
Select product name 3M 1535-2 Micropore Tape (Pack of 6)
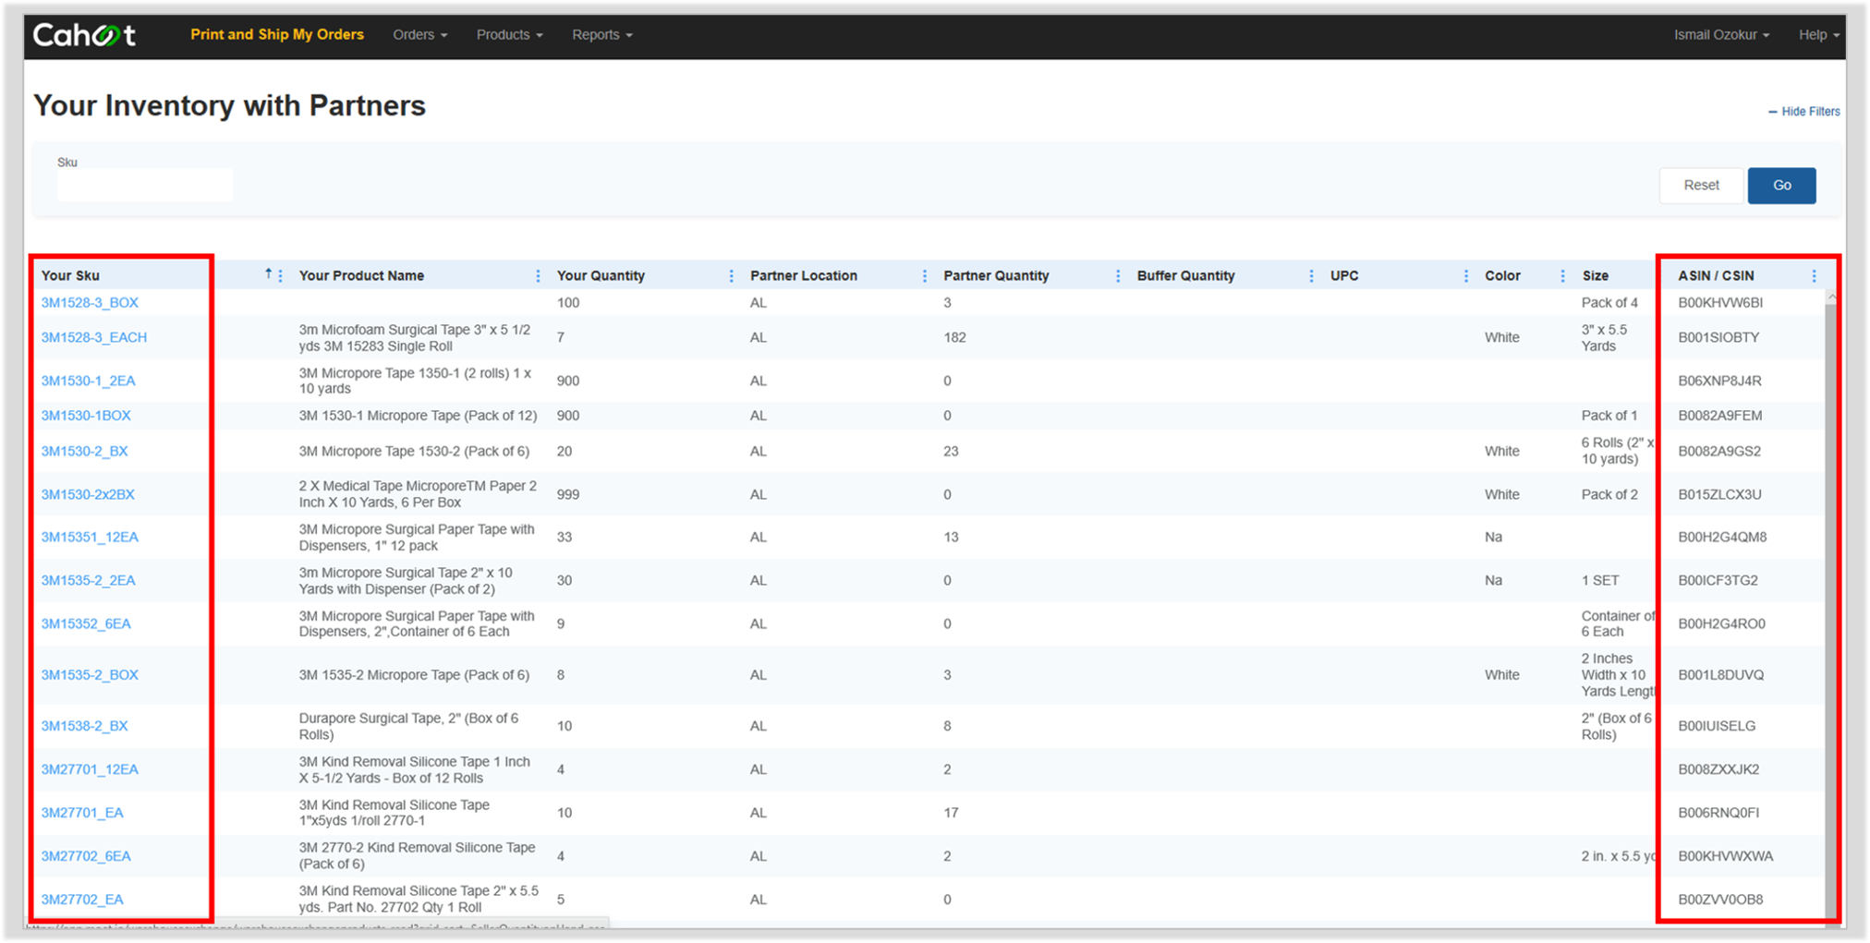[x=414, y=675]
